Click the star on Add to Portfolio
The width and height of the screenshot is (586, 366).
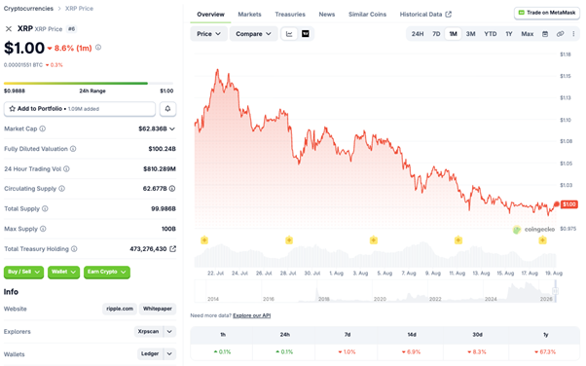13,109
